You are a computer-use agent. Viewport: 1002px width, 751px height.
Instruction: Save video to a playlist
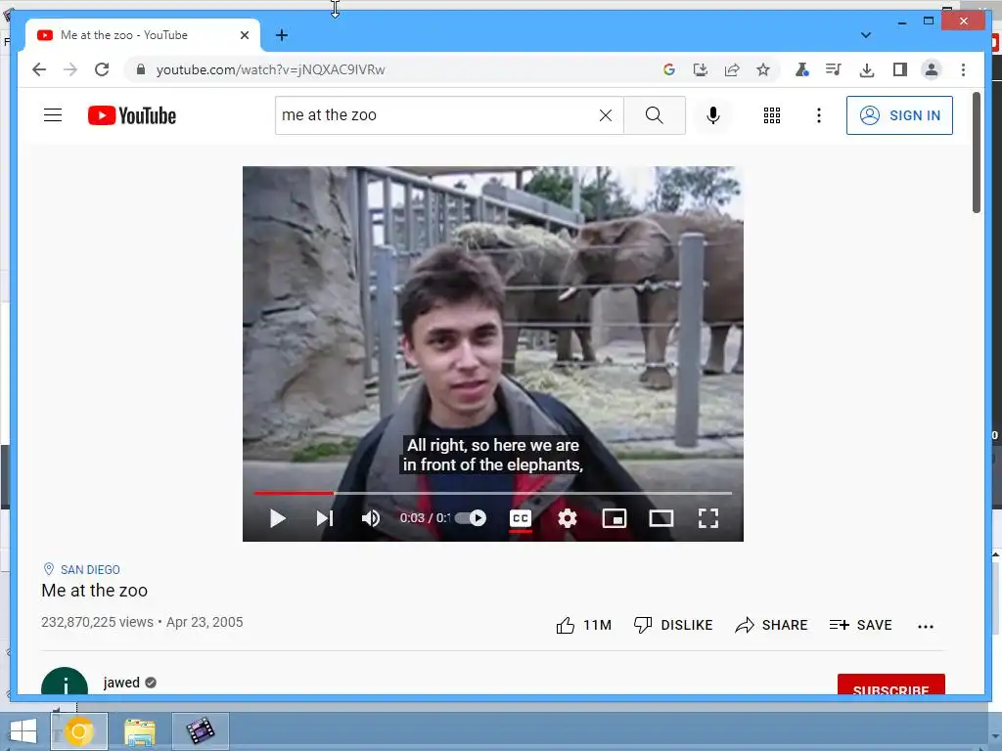coord(860,625)
